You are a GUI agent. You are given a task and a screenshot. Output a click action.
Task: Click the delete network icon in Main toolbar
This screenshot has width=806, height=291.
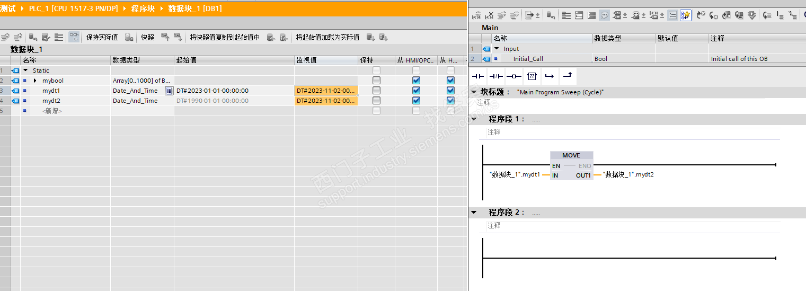(x=489, y=15)
